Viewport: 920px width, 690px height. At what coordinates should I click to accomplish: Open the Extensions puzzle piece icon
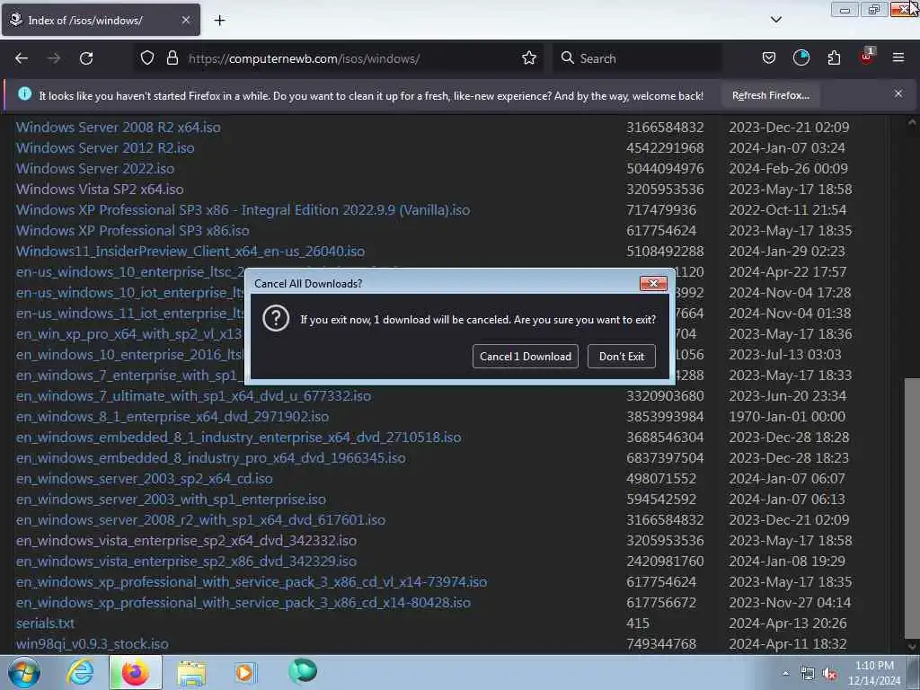pos(834,58)
